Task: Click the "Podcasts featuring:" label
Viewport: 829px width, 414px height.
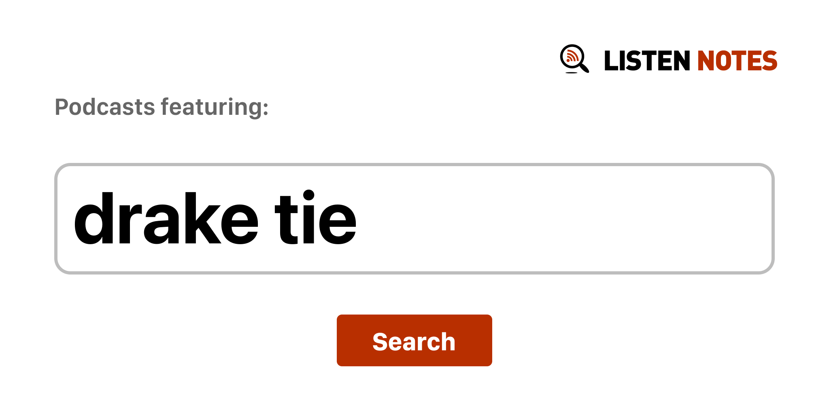Action: click(x=162, y=107)
